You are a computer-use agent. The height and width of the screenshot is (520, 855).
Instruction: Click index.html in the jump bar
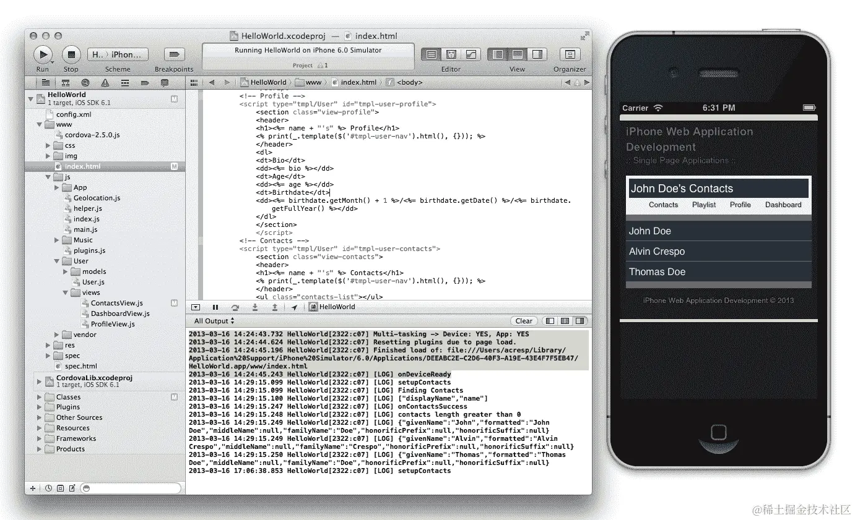[x=354, y=82]
